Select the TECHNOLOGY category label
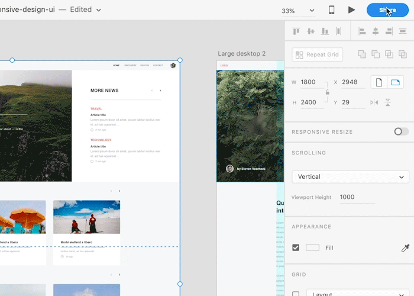 101,140
